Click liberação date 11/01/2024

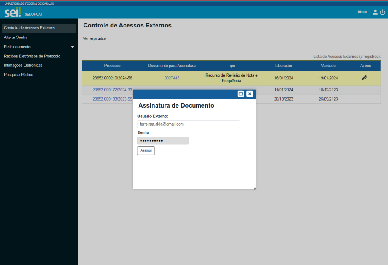tap(284, 90)
